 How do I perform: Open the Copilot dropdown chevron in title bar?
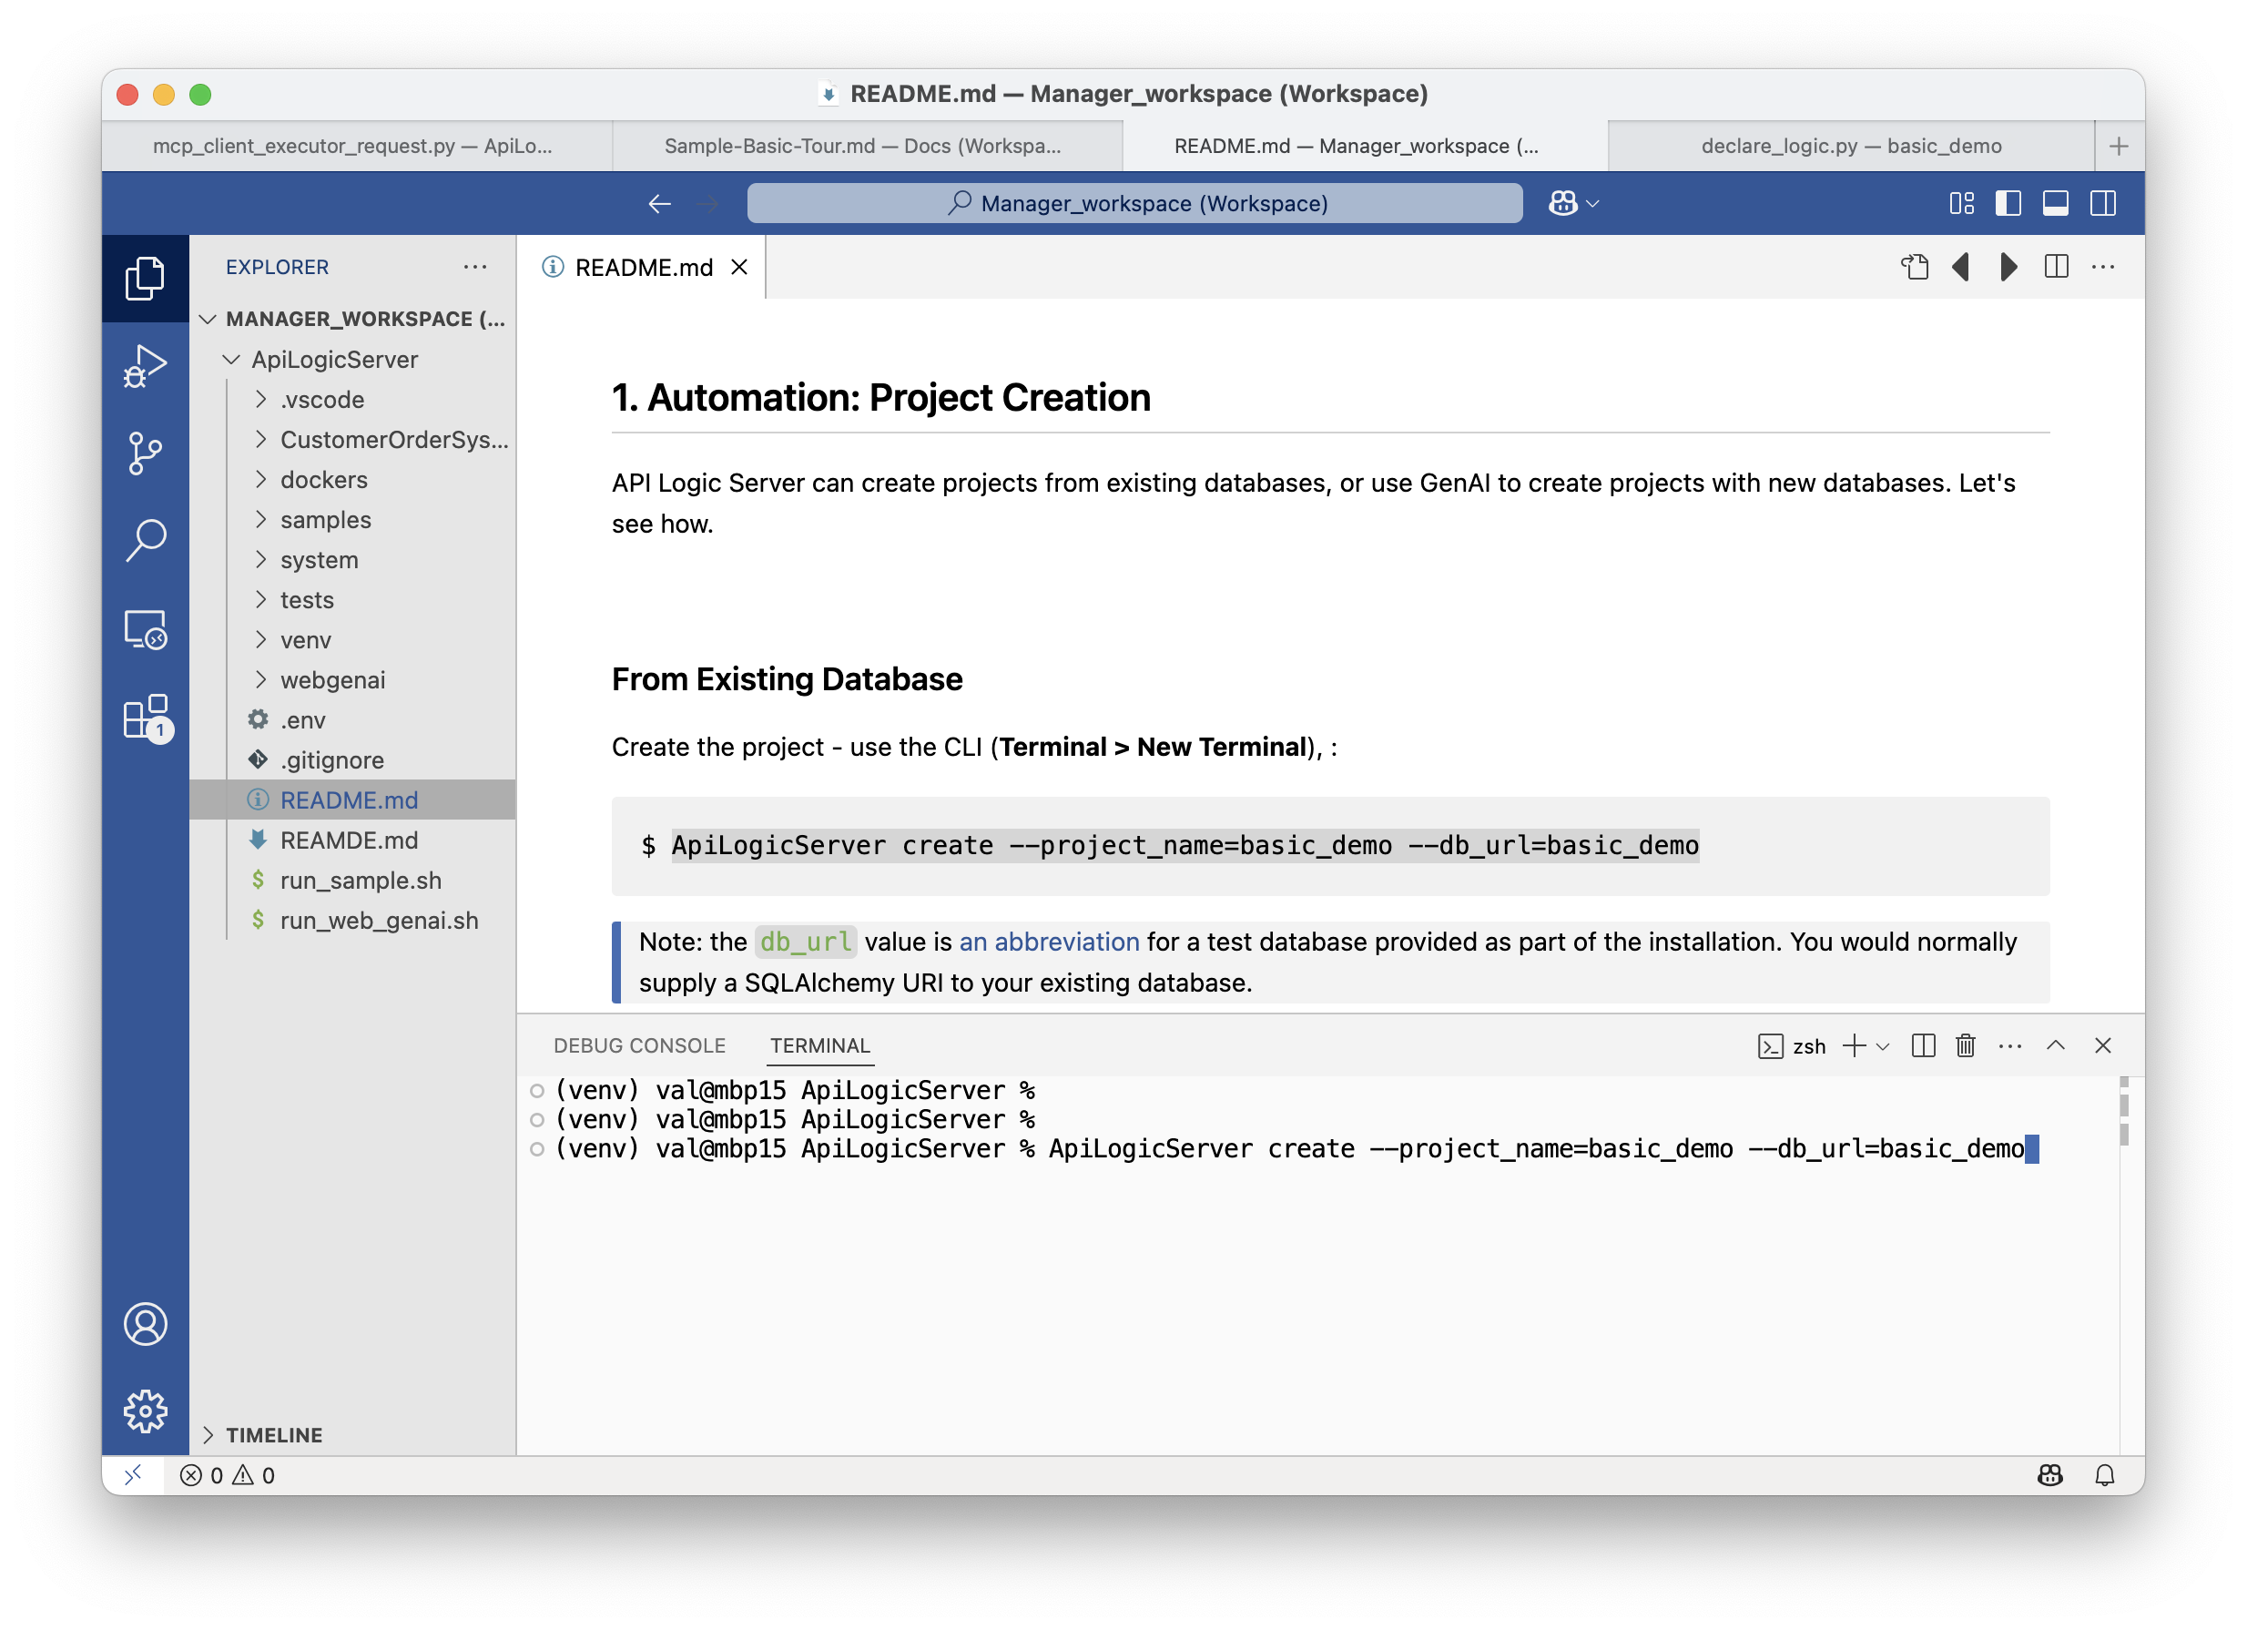click(1592, 203)
